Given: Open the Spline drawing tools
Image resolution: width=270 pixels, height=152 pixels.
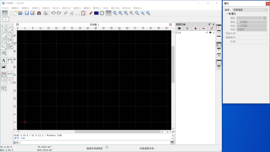Looking at the screenshot, I should tap(10, 40).
